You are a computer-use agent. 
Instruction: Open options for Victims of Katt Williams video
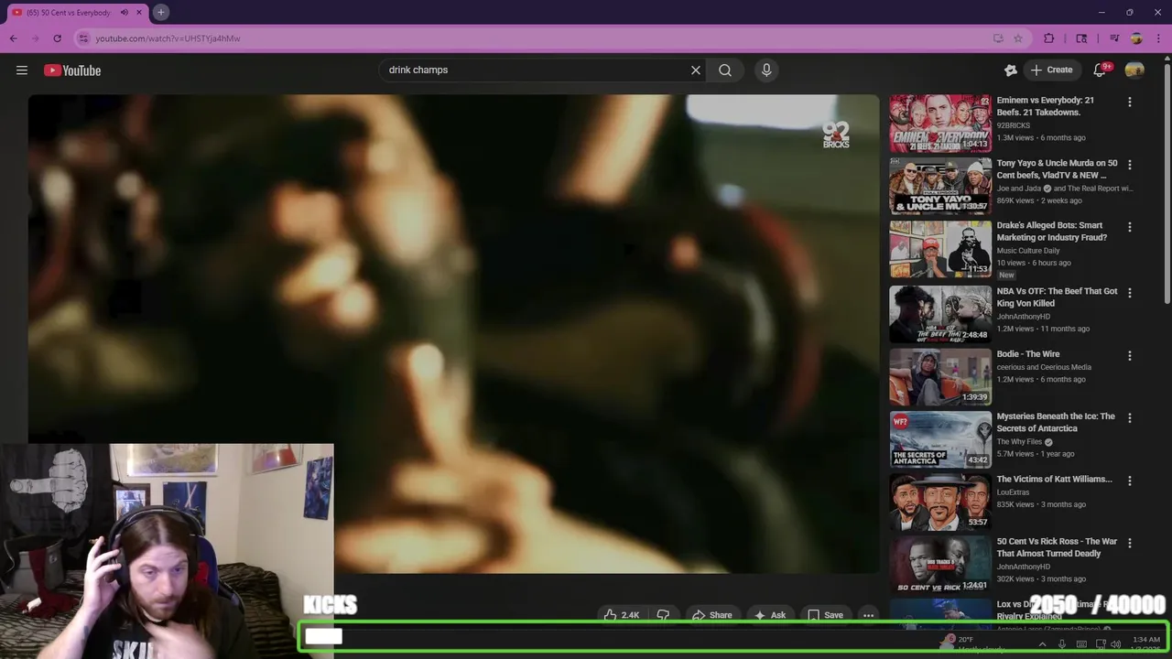pos(1130,481)
